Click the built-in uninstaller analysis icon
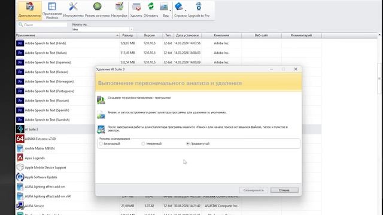This screenshot has width=383, height=215. [101, 115]
